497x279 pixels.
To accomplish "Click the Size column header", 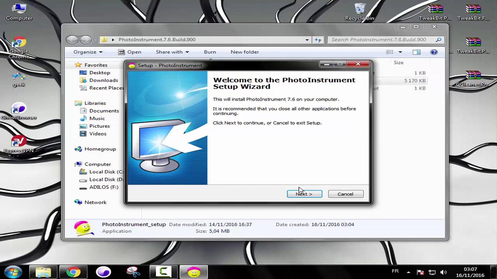I will click(x=399, y=62).
